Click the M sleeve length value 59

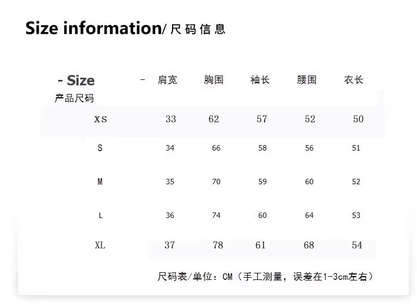click(x=262, y=182)
